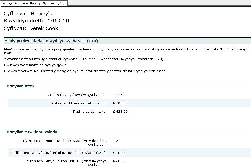Viewport: 251px width, 167px height.
Task: Click the Treth a ddidynnwyd label
Action: coord(89,111)
